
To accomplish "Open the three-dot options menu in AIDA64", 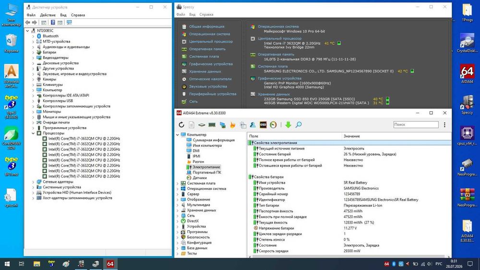I will [444, 125].
